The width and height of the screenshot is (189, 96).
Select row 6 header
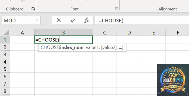click(5, 76)
